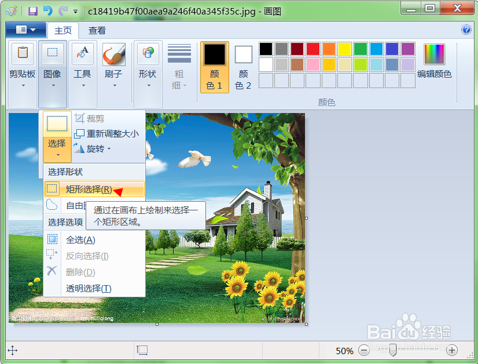The width and height of the screenshot is (478, 364).
Task: Open the 形状 shapes gallery
Action: pyautogui.click(x=148, y=74)
